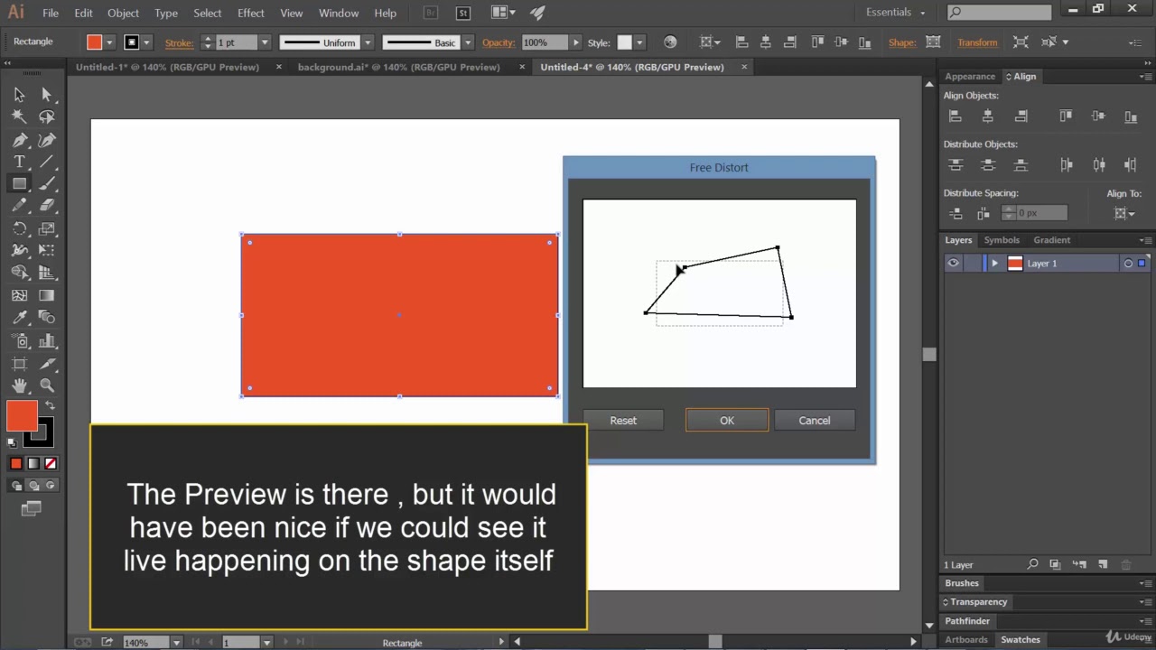
Task: Select the Direct Selection tool
Action: click(x=47, y=95)
